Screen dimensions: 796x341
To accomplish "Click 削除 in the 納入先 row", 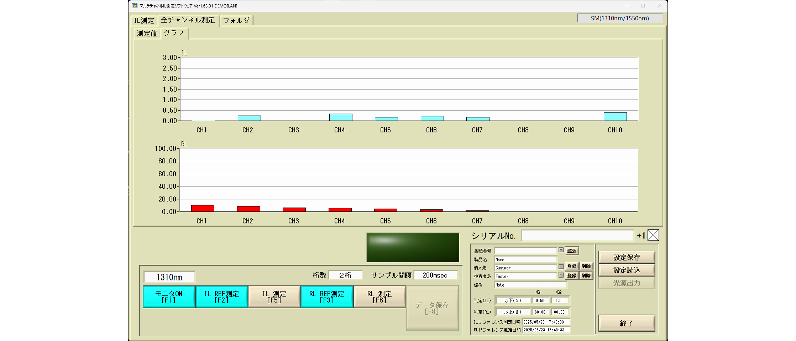I will tap(586, 266).
